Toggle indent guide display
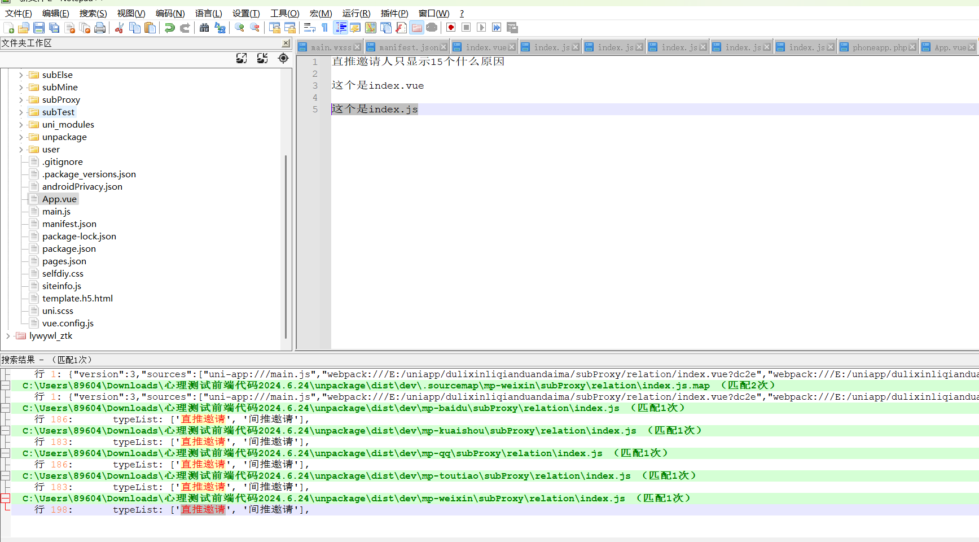979x542 pixels. (x=341, y=28)
